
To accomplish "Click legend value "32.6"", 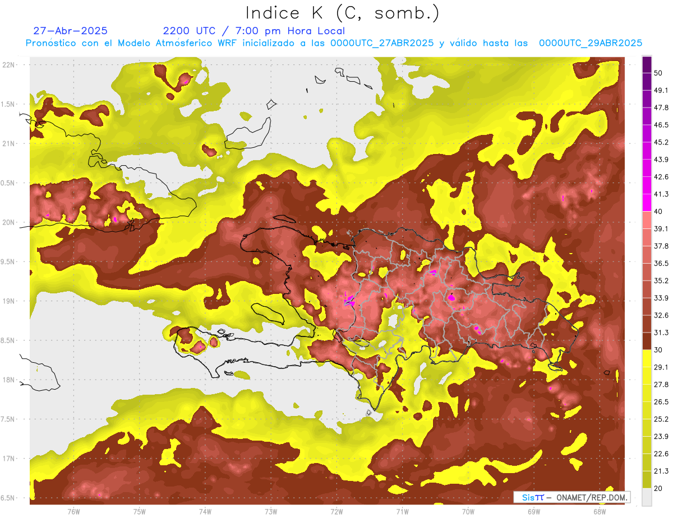I will pyautogui.click(x=661, y=315).
